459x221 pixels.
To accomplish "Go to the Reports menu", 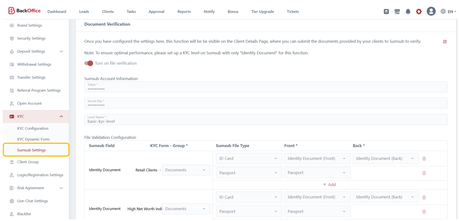I will point(184,12).
